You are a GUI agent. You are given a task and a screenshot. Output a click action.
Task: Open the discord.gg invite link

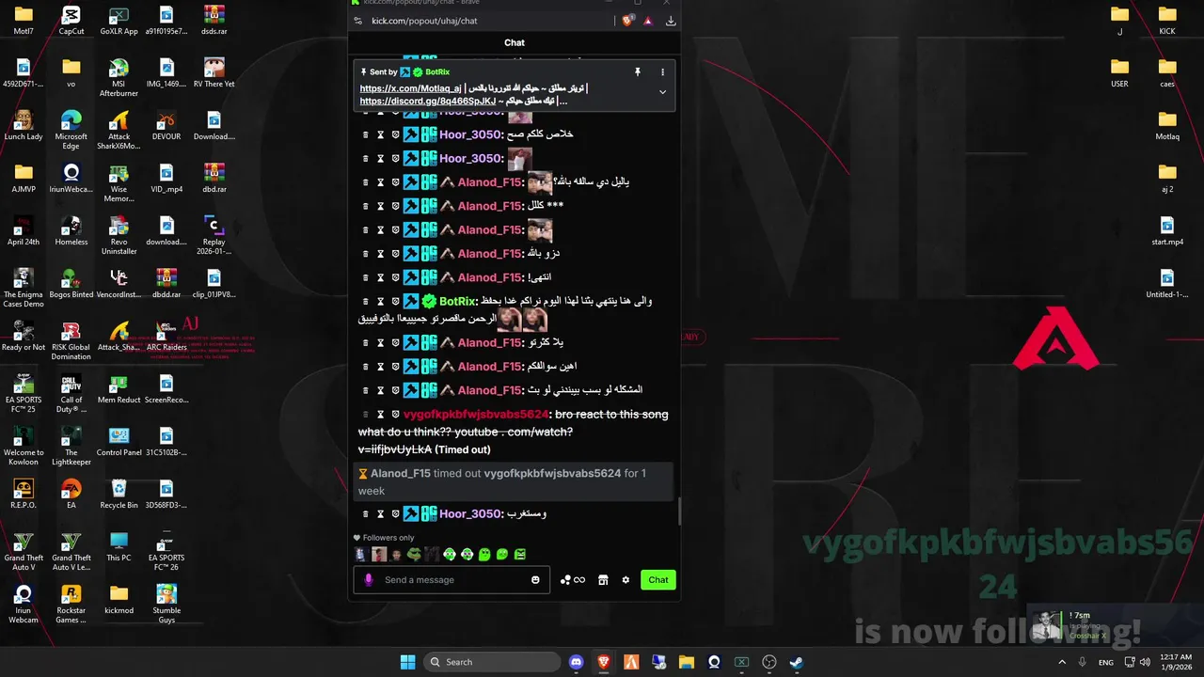[427, 101]
